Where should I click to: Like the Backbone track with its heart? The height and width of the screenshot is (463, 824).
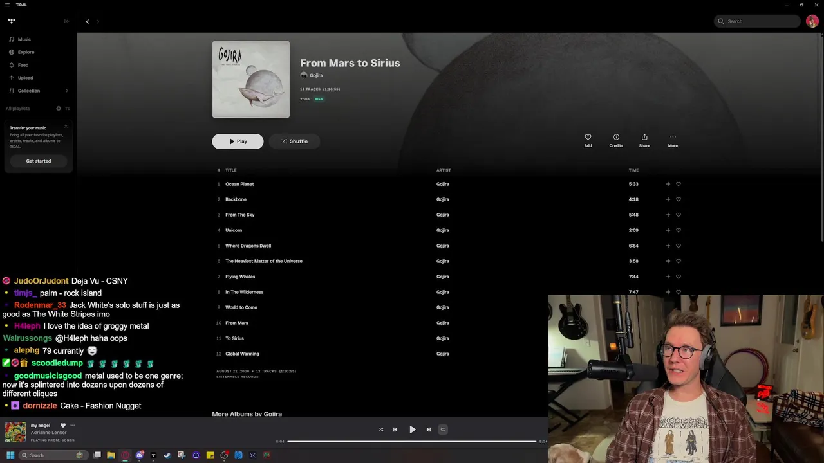pyautogui.click(x=679, y=199)
